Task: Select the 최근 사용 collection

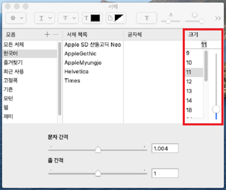Action: point(30,71)
